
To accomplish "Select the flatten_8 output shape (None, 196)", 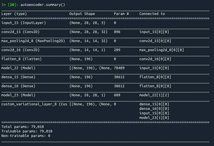I will pyautogui.click(x=81, y=59).
